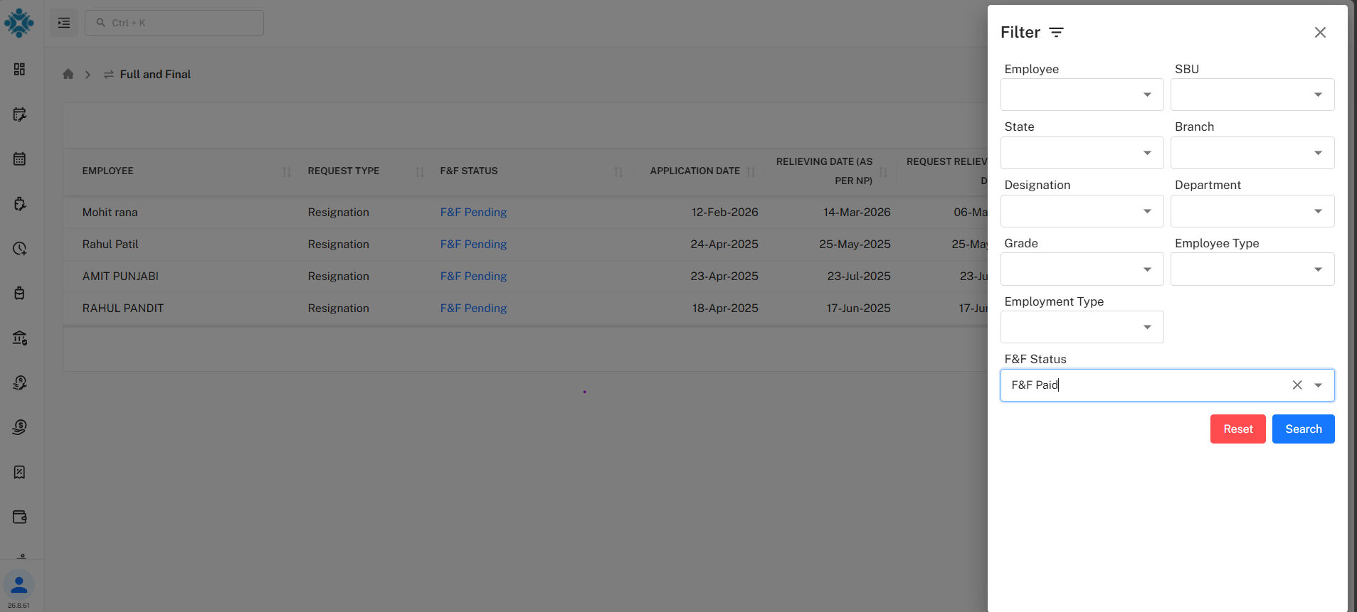This screenshot has height=612, width=1357.
Task: Open the calendar sidebar icon
Action: tap(19, 159)
